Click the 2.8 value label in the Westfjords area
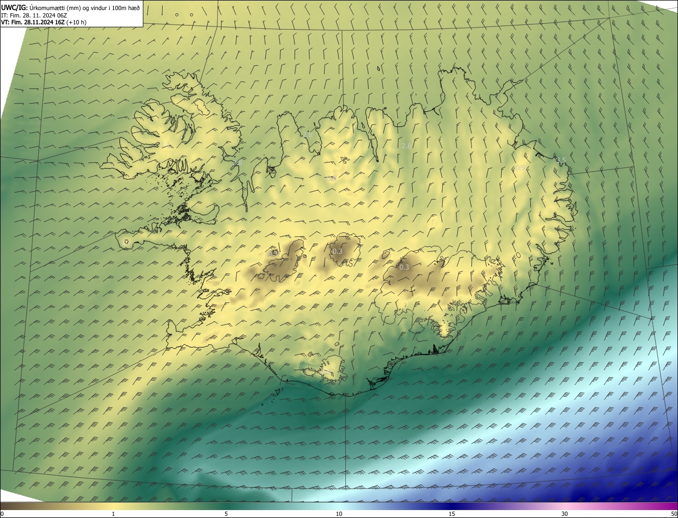Viewport: 678px width, 518px height. coord(237,163)
